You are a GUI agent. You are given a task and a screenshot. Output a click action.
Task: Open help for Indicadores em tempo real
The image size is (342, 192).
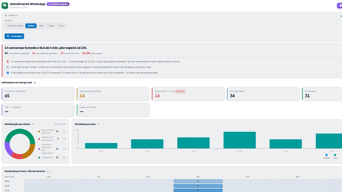coord(35,82)
